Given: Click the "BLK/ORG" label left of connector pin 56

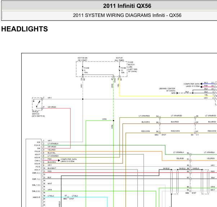Looking at the screenshot, I should (x=146, y=122).
